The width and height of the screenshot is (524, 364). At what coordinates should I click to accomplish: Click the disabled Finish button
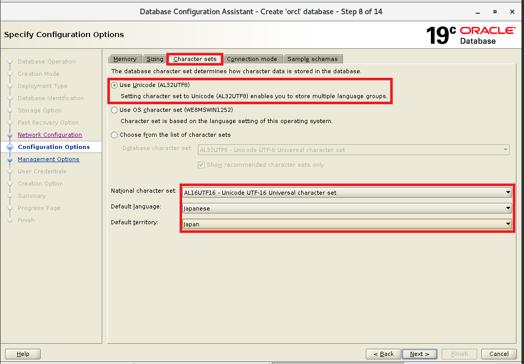(459, 354)
